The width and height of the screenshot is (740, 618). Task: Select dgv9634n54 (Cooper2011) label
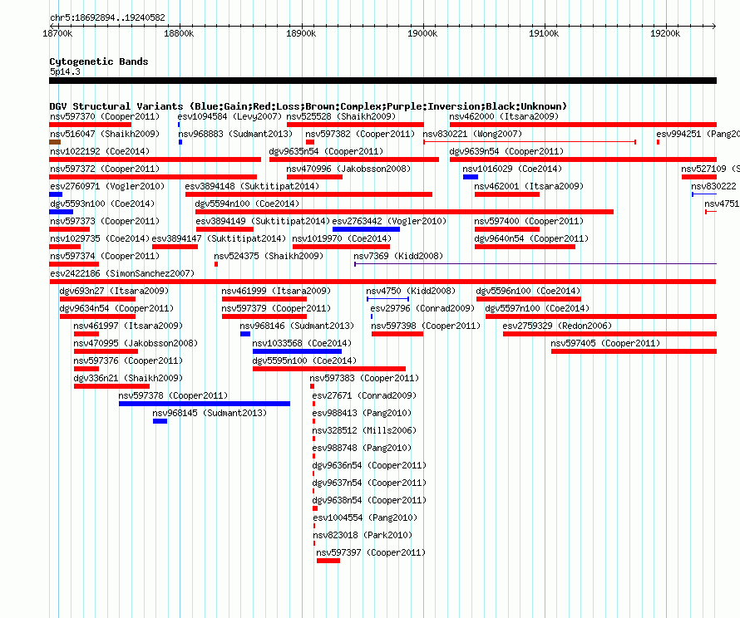116,308
